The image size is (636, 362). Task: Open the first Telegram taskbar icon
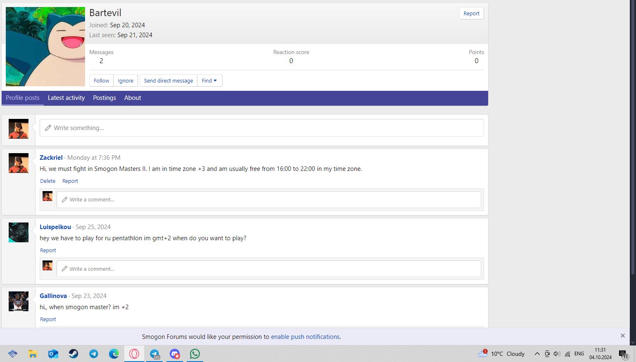pyautogui.click(x=94, y=354)
